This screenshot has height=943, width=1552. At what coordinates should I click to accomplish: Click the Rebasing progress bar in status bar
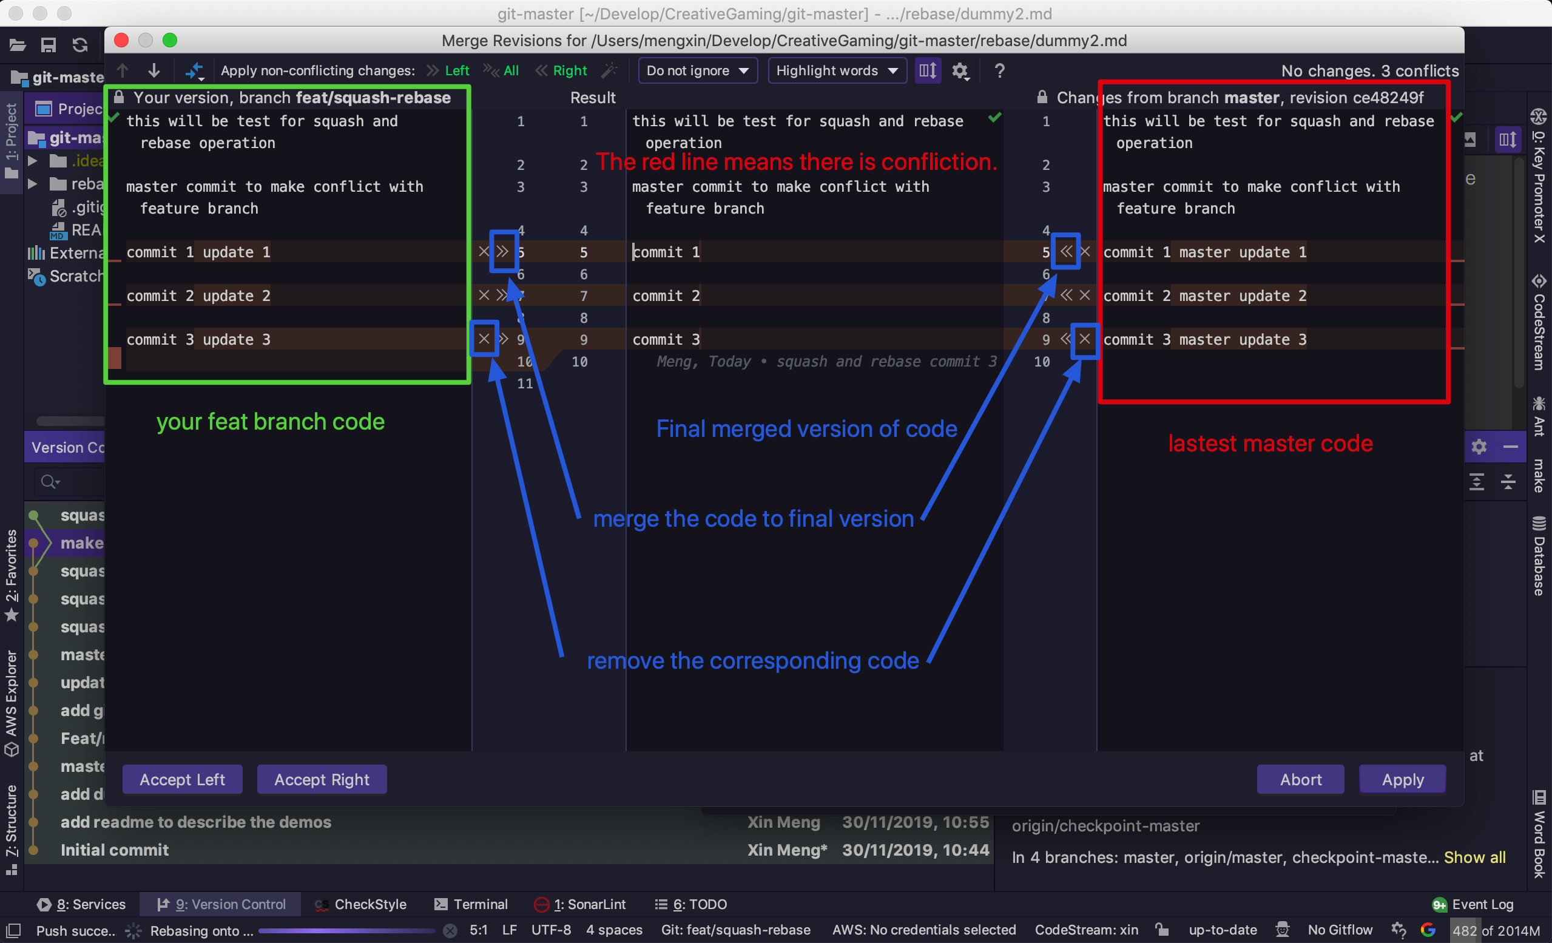346,930
